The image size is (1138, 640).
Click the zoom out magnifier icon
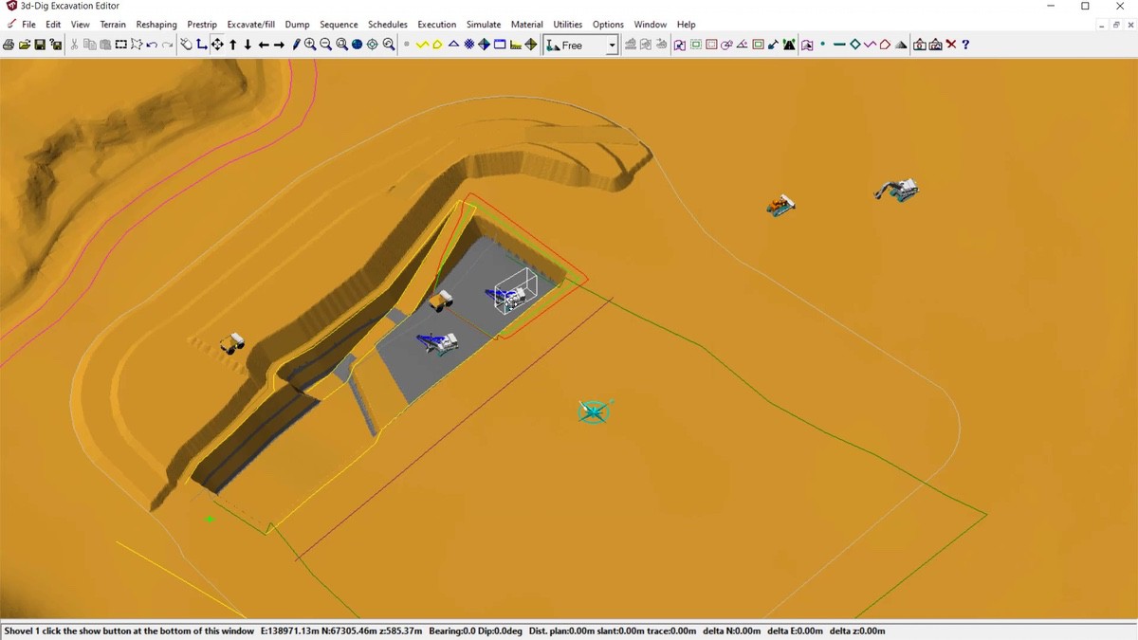(325, 45)
